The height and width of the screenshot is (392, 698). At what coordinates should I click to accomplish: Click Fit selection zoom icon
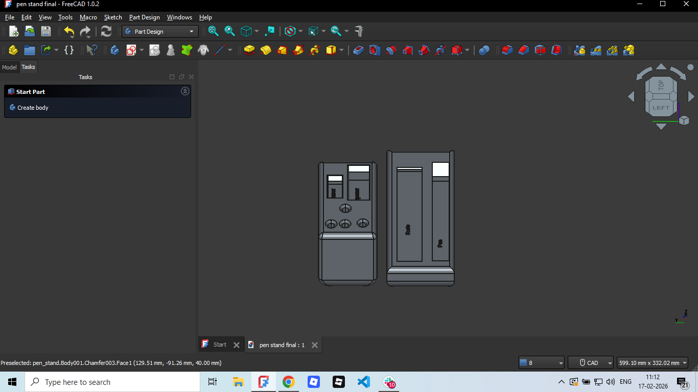click(230, 31)
